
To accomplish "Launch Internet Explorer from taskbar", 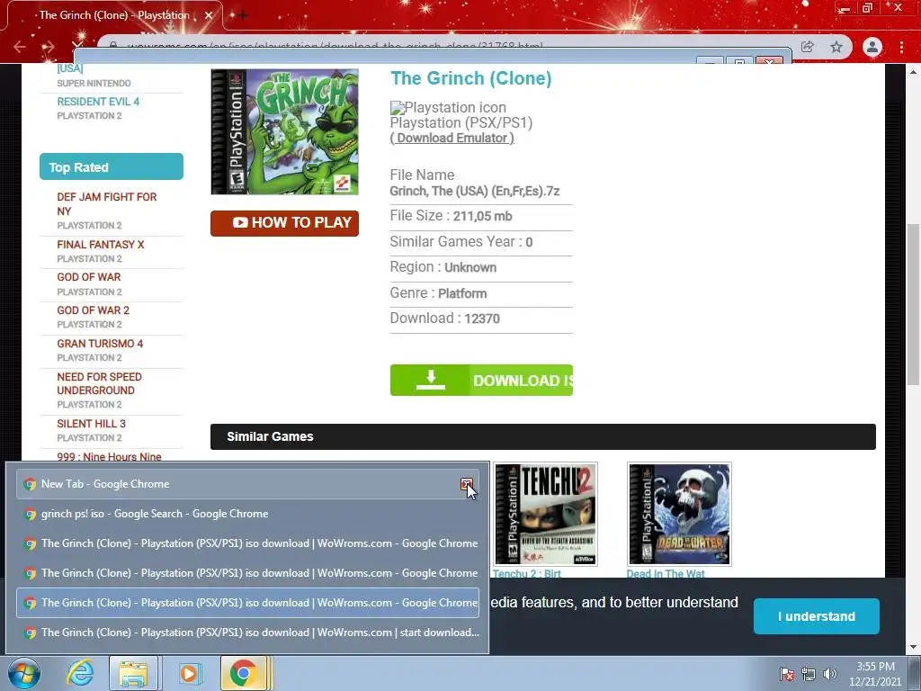I will point(79,673).
